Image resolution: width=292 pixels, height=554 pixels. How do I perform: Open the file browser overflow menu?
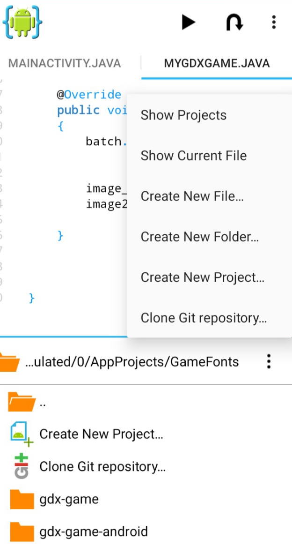pyautogui.click(x=269, y=361)
